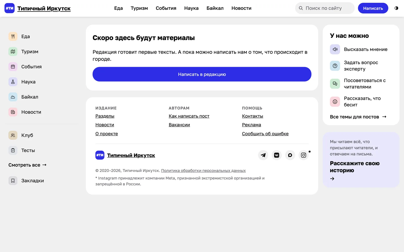Click the Написать button in header
Image resolution: width=404 pixels, height=252 pixels.
[x=373, y=8]
